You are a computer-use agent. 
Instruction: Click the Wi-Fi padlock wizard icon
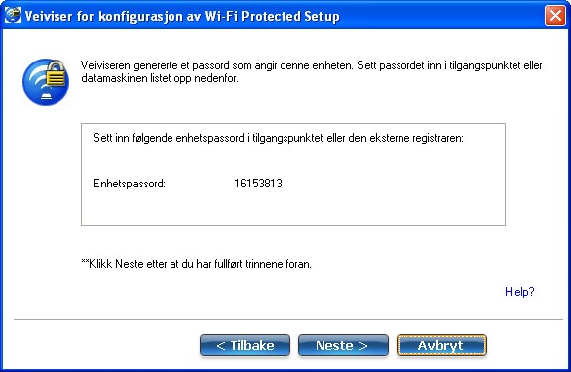pyautogui.click(x=46, y=82)
